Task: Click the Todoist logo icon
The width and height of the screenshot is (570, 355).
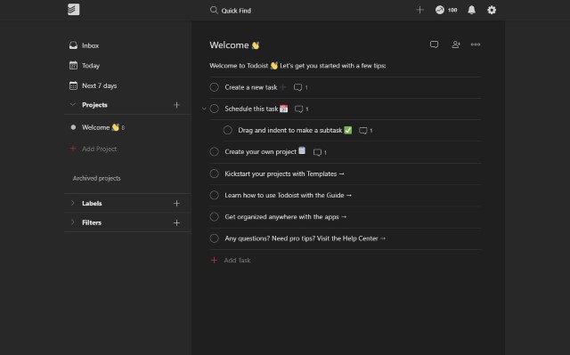Action: tap(73, 10)
